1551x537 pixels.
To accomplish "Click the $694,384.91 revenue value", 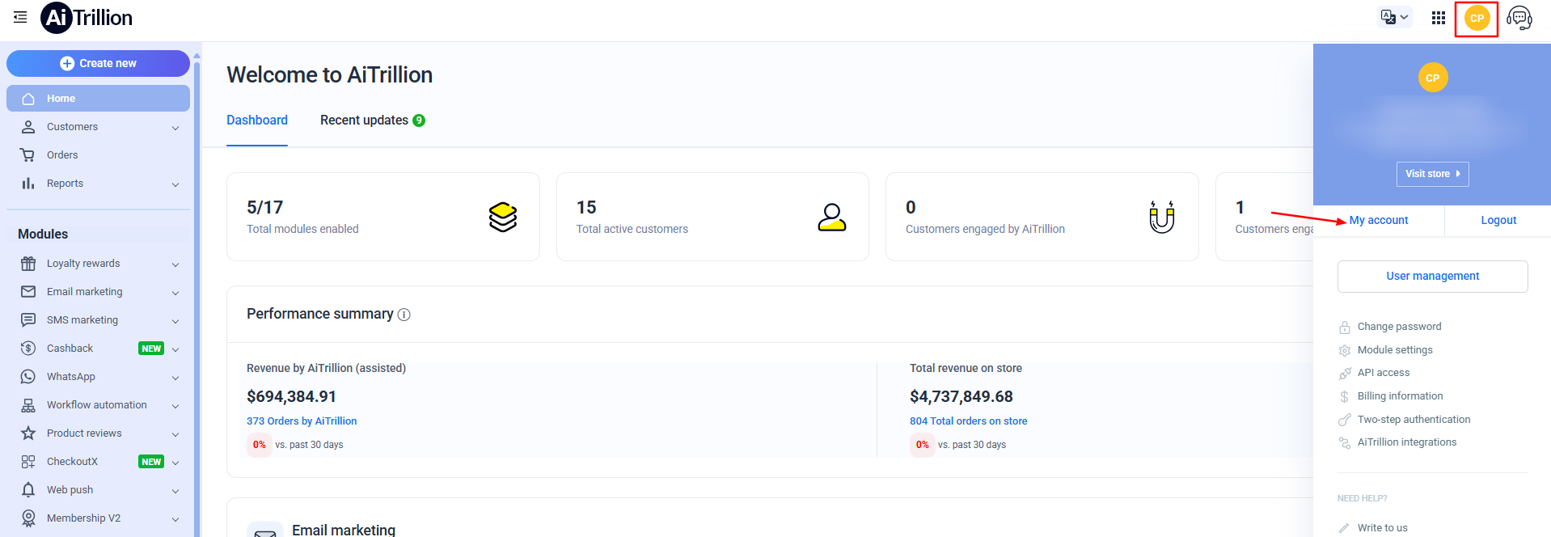I will click(x=291, y=397).
